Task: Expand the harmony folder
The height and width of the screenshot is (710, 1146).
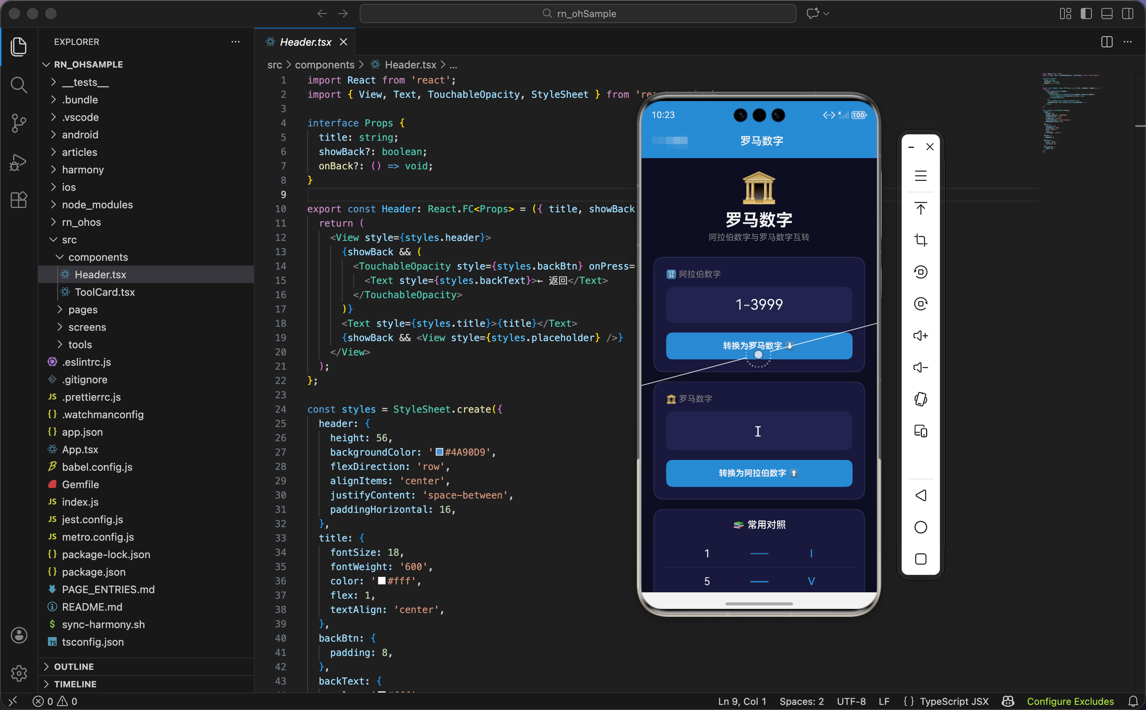Action: [83, 169]
